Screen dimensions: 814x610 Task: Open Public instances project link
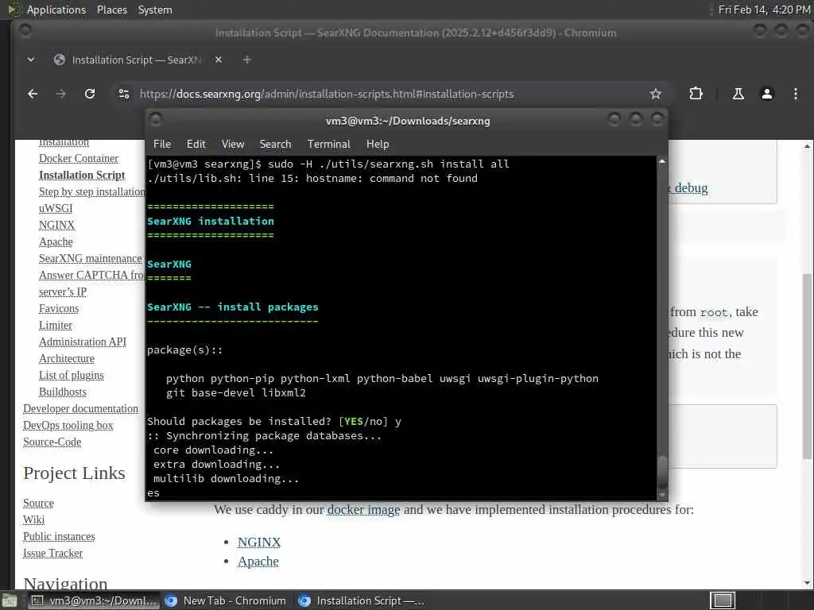pyautogui.click(x=59, y=536)
